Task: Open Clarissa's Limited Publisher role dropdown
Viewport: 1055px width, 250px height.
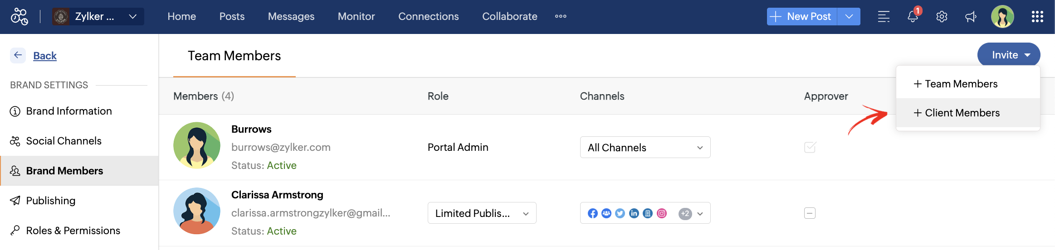Action: (x=482, y=213)
